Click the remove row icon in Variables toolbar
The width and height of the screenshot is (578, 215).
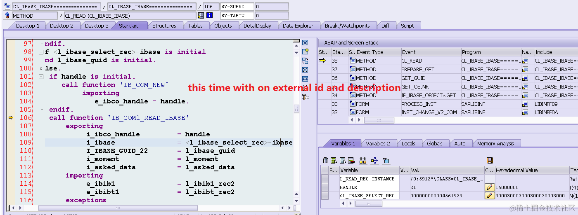tap(351, 160)
